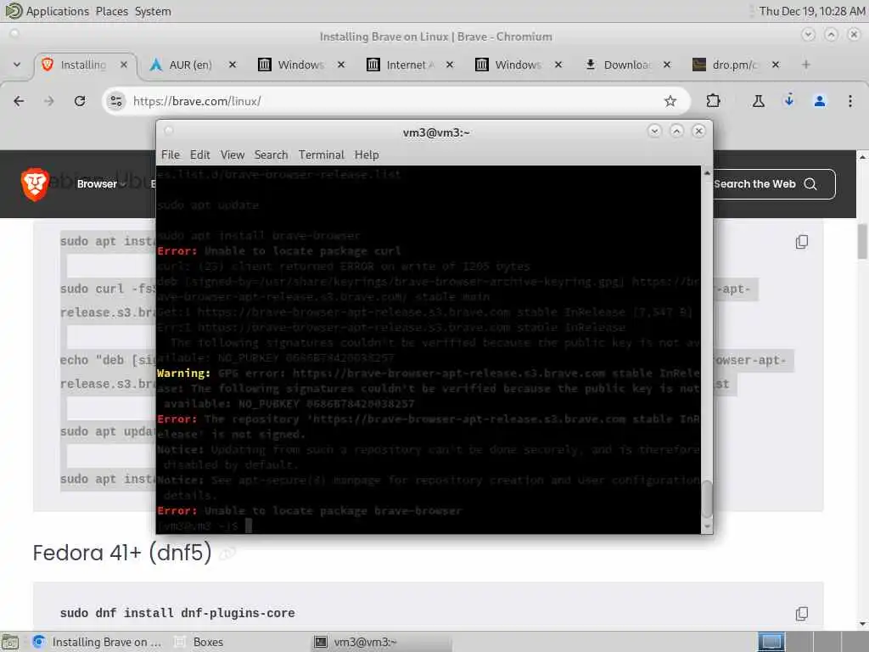Click the show desktop icon in bottom panel

point(9,642)
